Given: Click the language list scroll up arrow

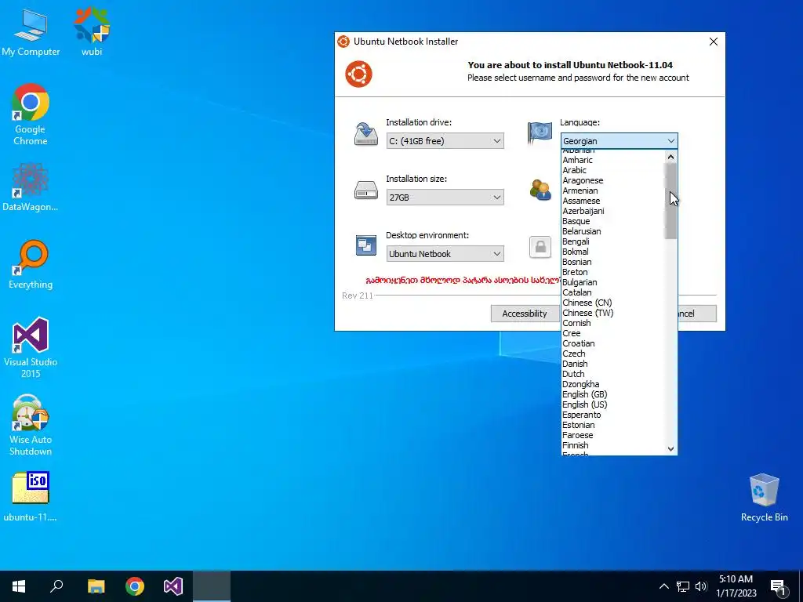Looking at the screenshot, I should (x=670, y=157).
